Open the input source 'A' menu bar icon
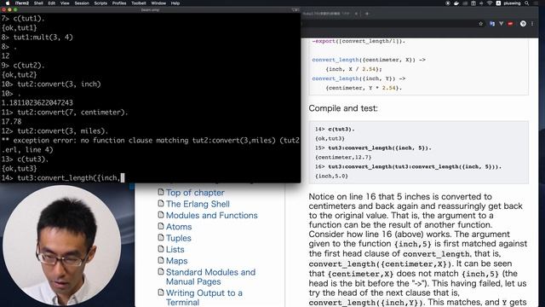The image size is (545, 307). (x=498, y=3)
